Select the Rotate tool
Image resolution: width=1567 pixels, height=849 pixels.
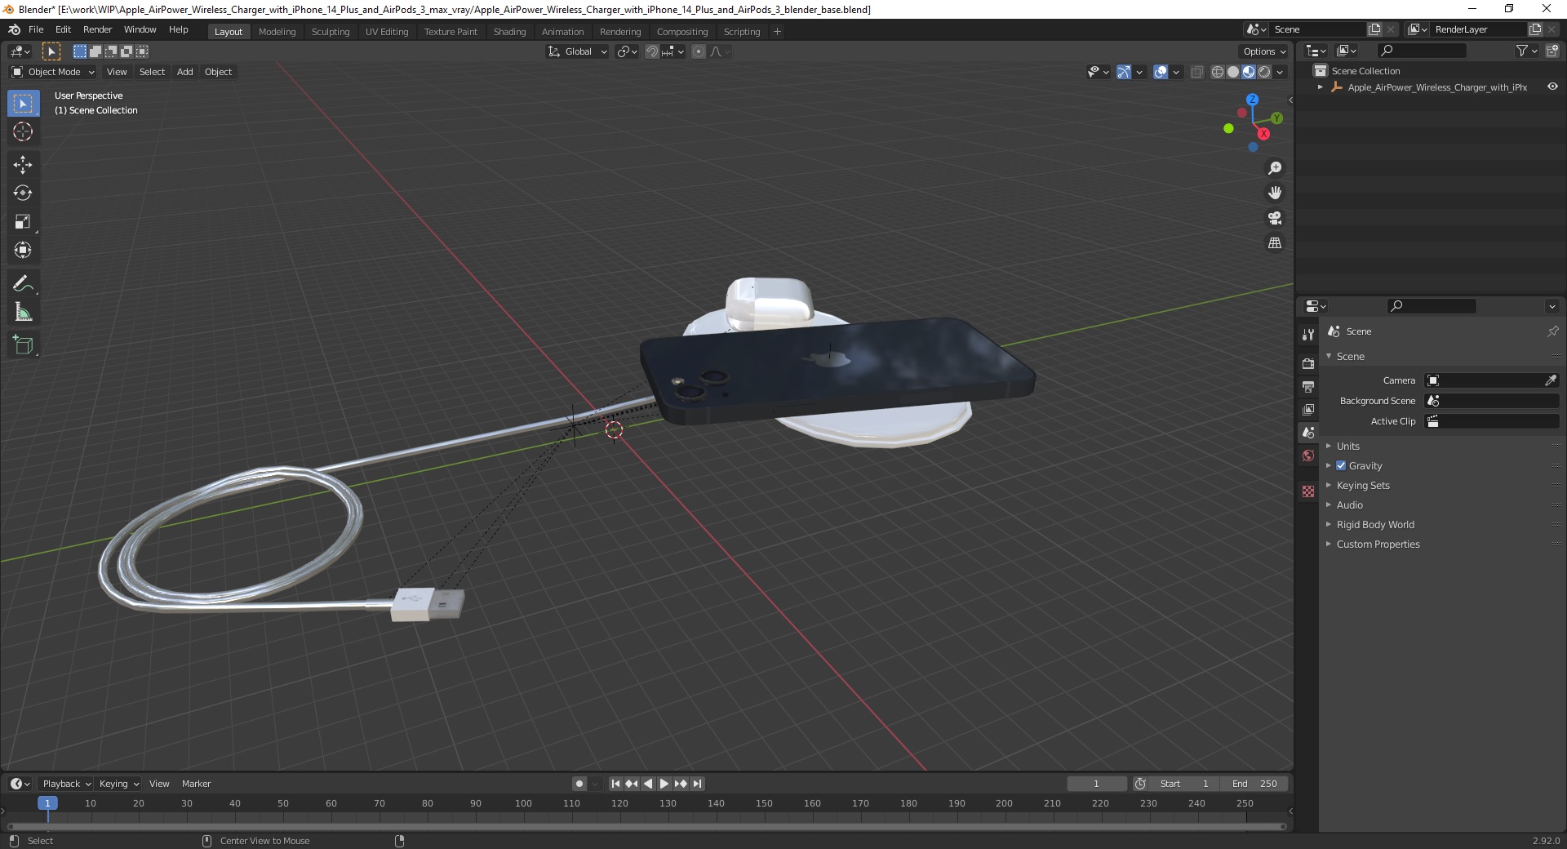[x=23, y=193]
